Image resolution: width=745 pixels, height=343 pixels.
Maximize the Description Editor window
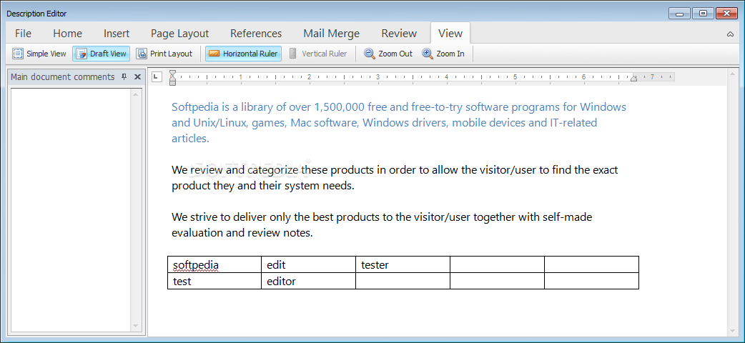pyautogui.click(x=704, y=14)
